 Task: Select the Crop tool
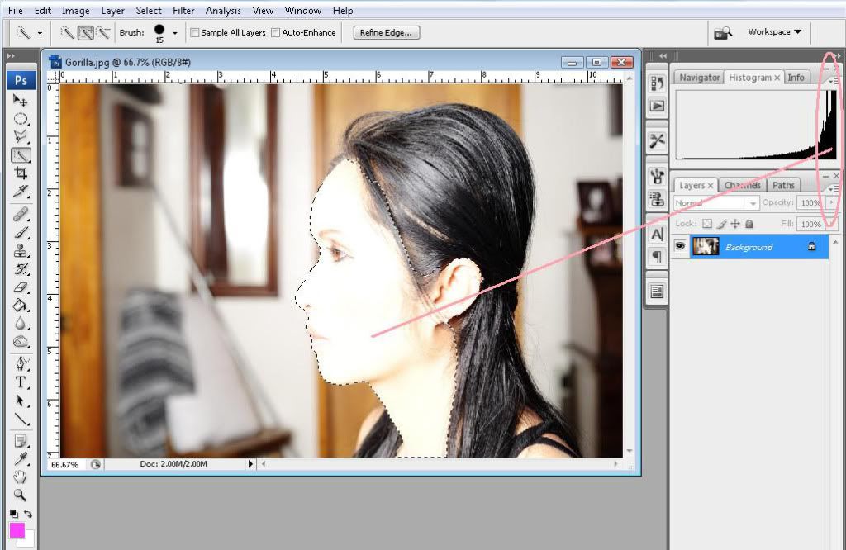pos(21,173)
